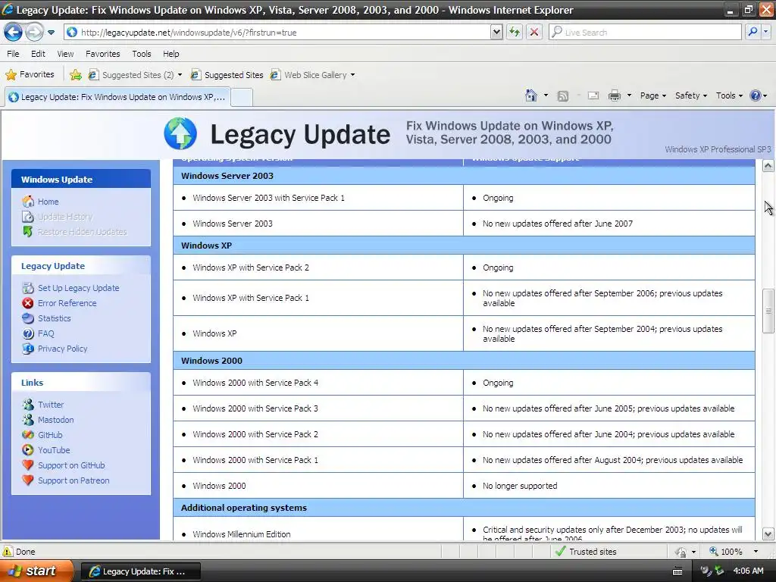This screenshot has width=776, height=582.
Task: Click the RSS feeds icon
Action: [563, 96]
